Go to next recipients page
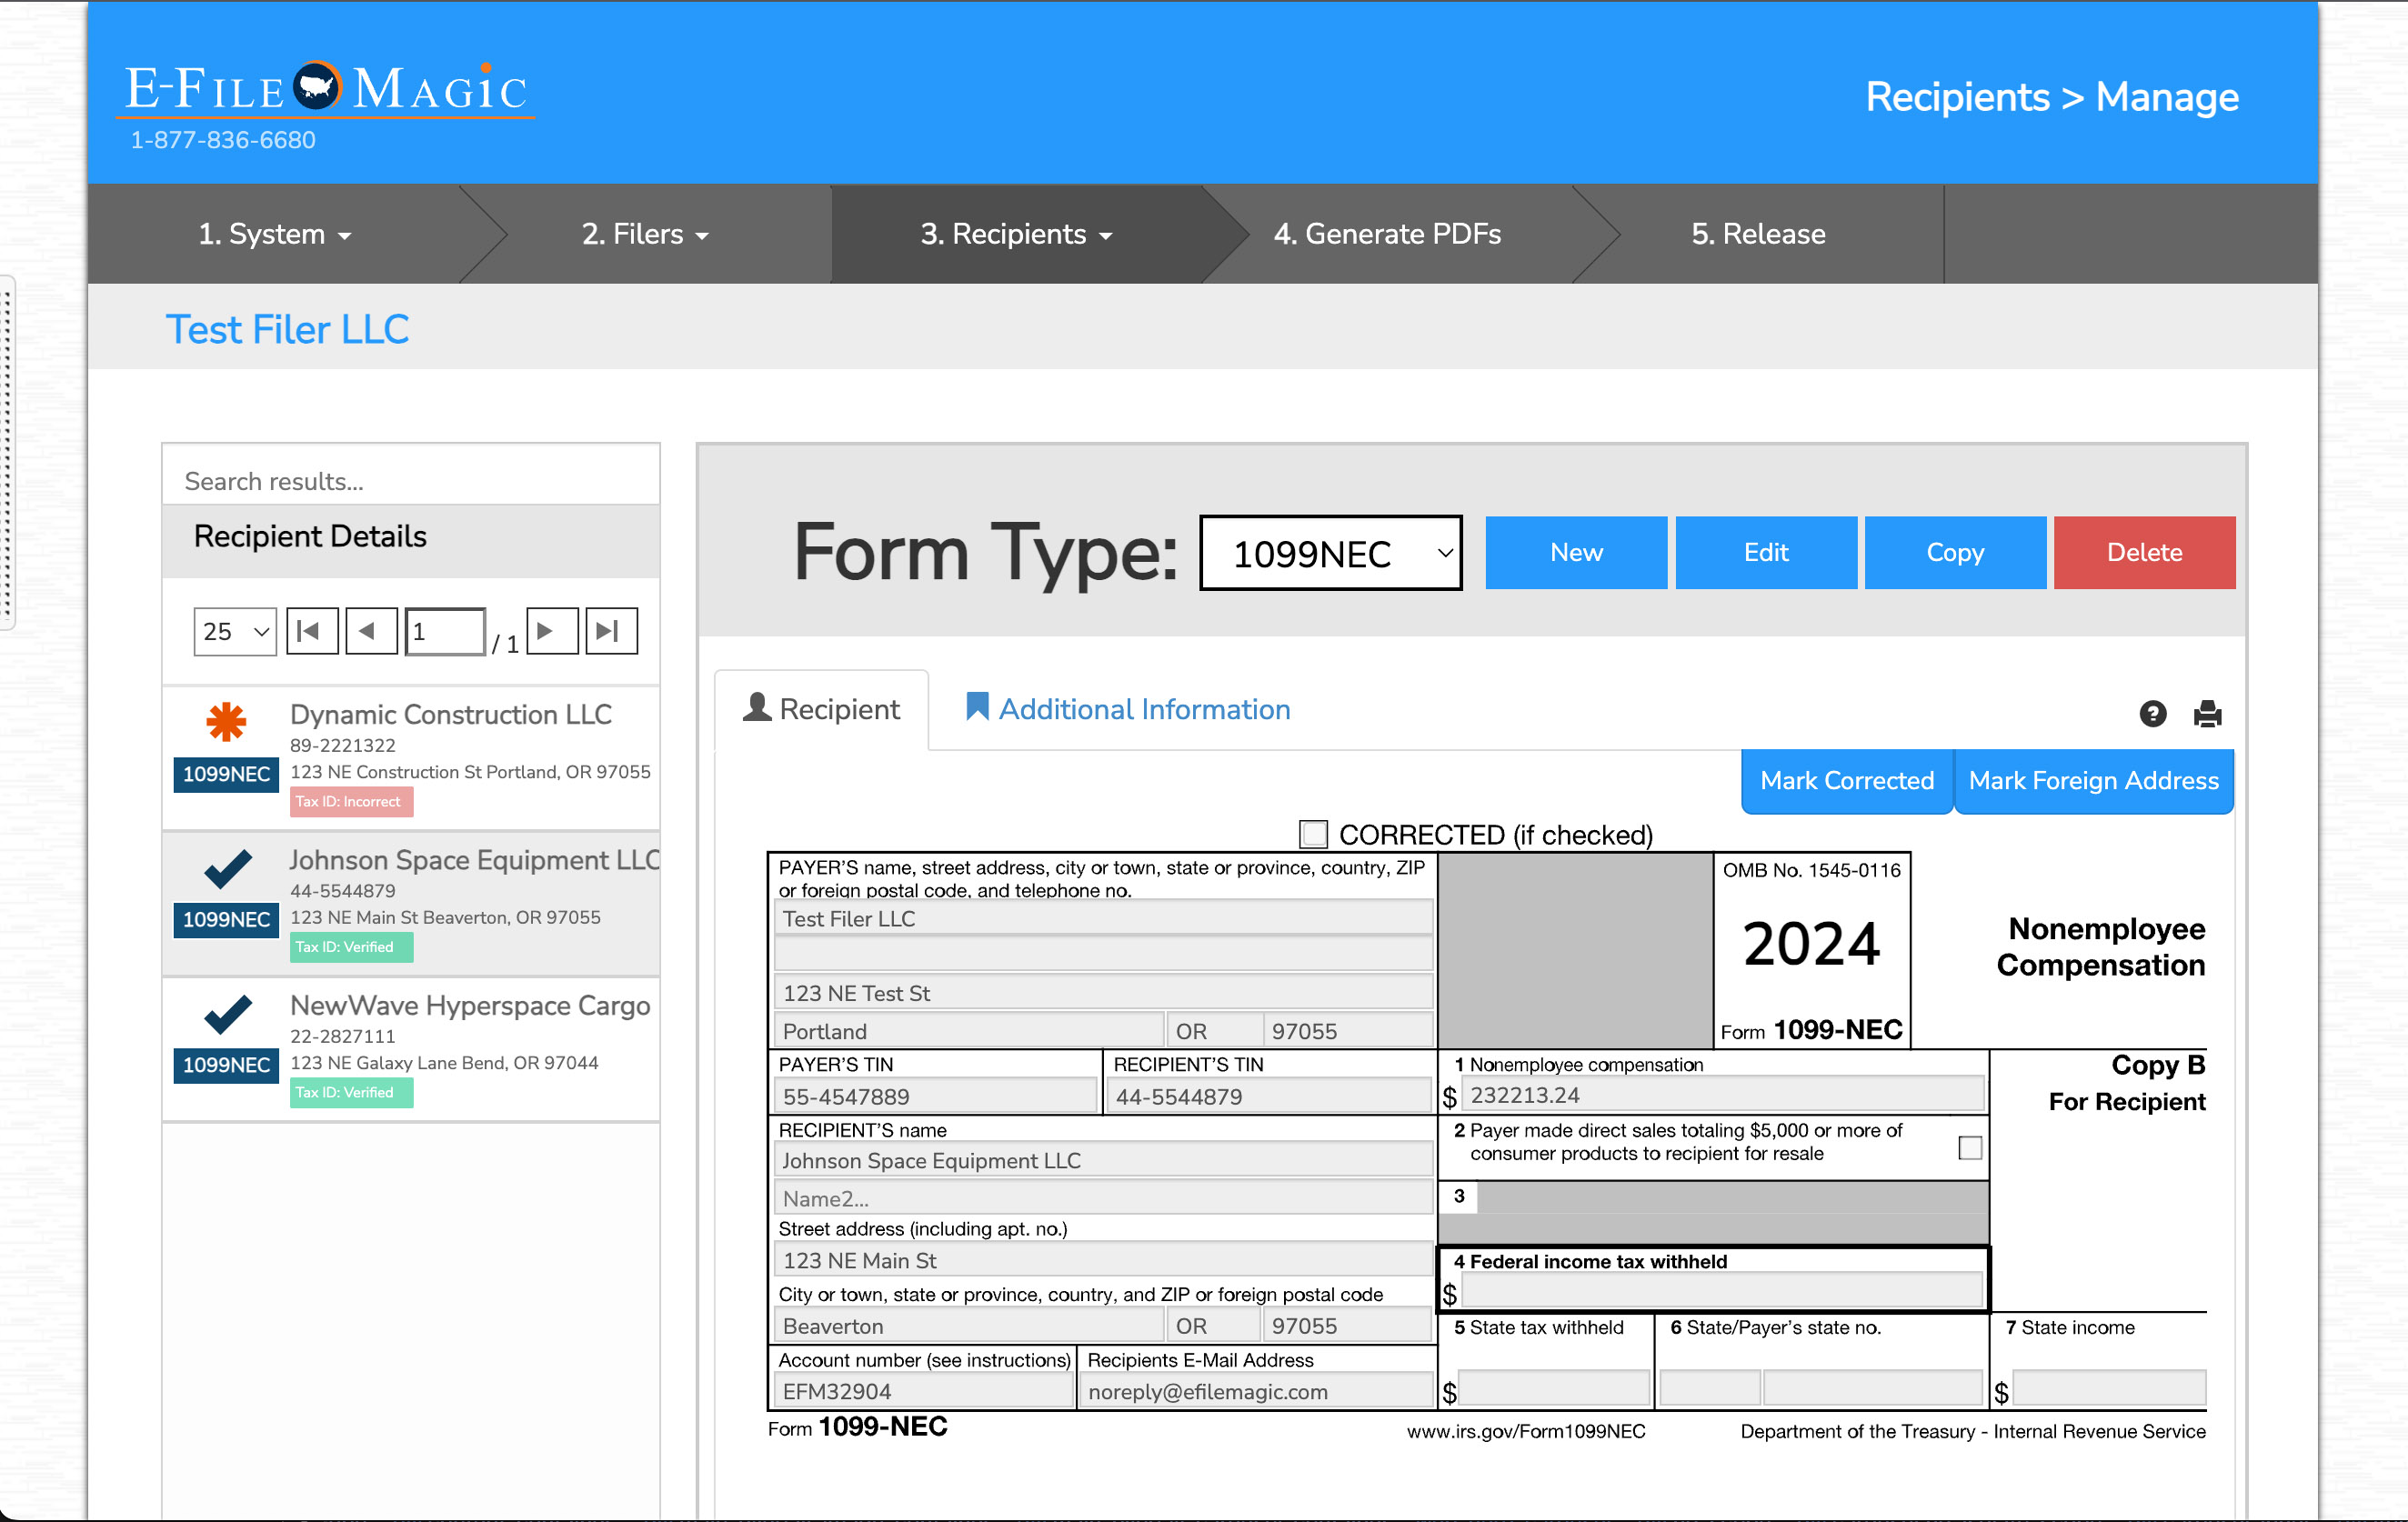 click(x=551, y=631)
